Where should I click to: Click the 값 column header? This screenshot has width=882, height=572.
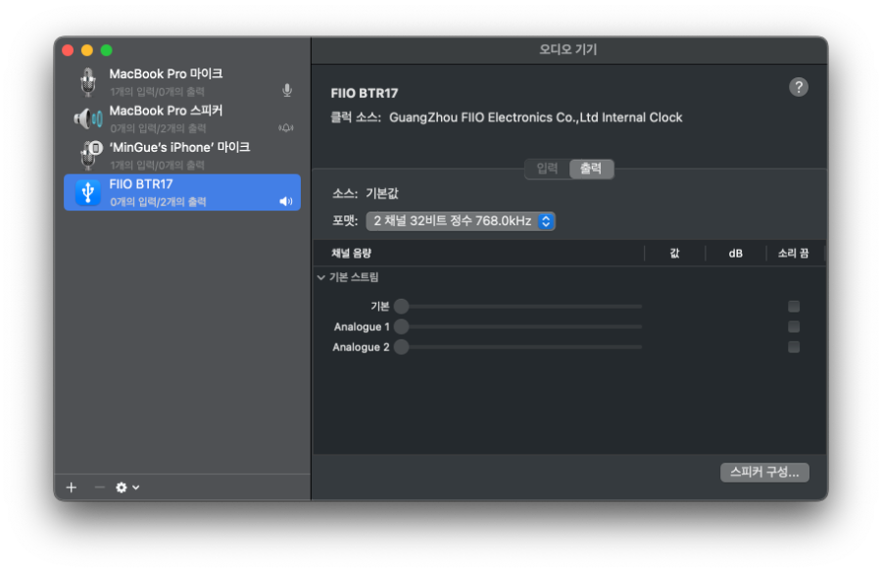click(x=674, y=253)
